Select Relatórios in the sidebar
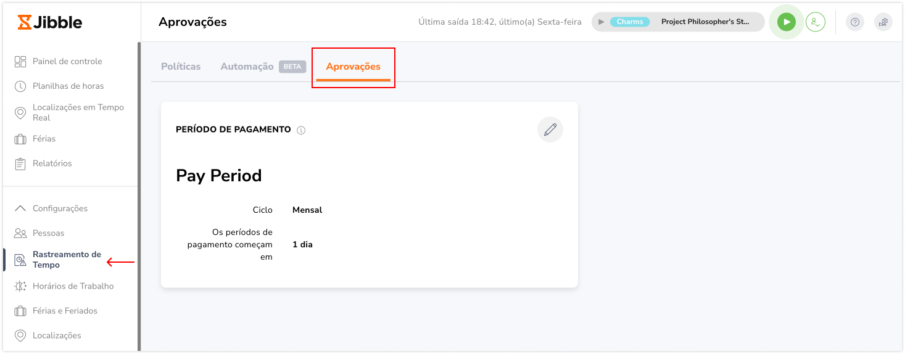This screenshot has width=905, height=354. pos(52,163)
